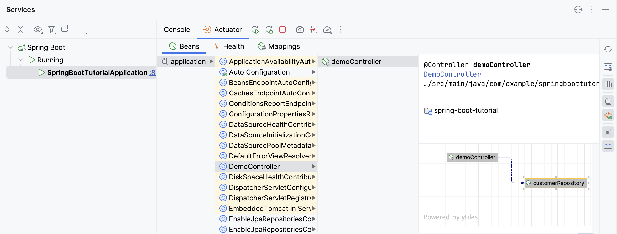Screen dimensions: 617x234
Task: Click the Add Service plus icon
Action: tap(83, 29)
